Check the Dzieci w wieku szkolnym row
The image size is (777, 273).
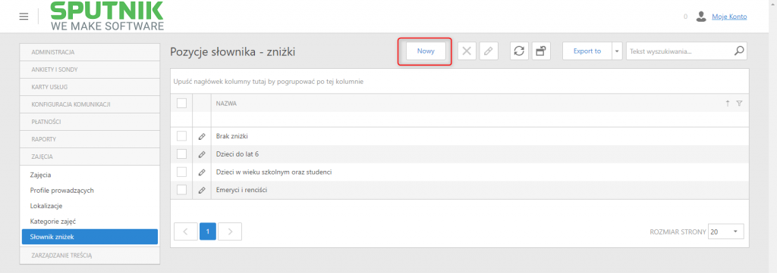182,172
